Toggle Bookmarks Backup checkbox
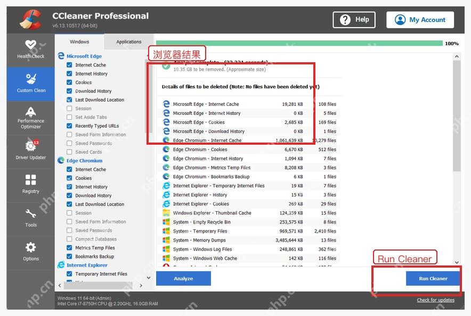Viewport: 471px width, 316px height. coord(69,256)
